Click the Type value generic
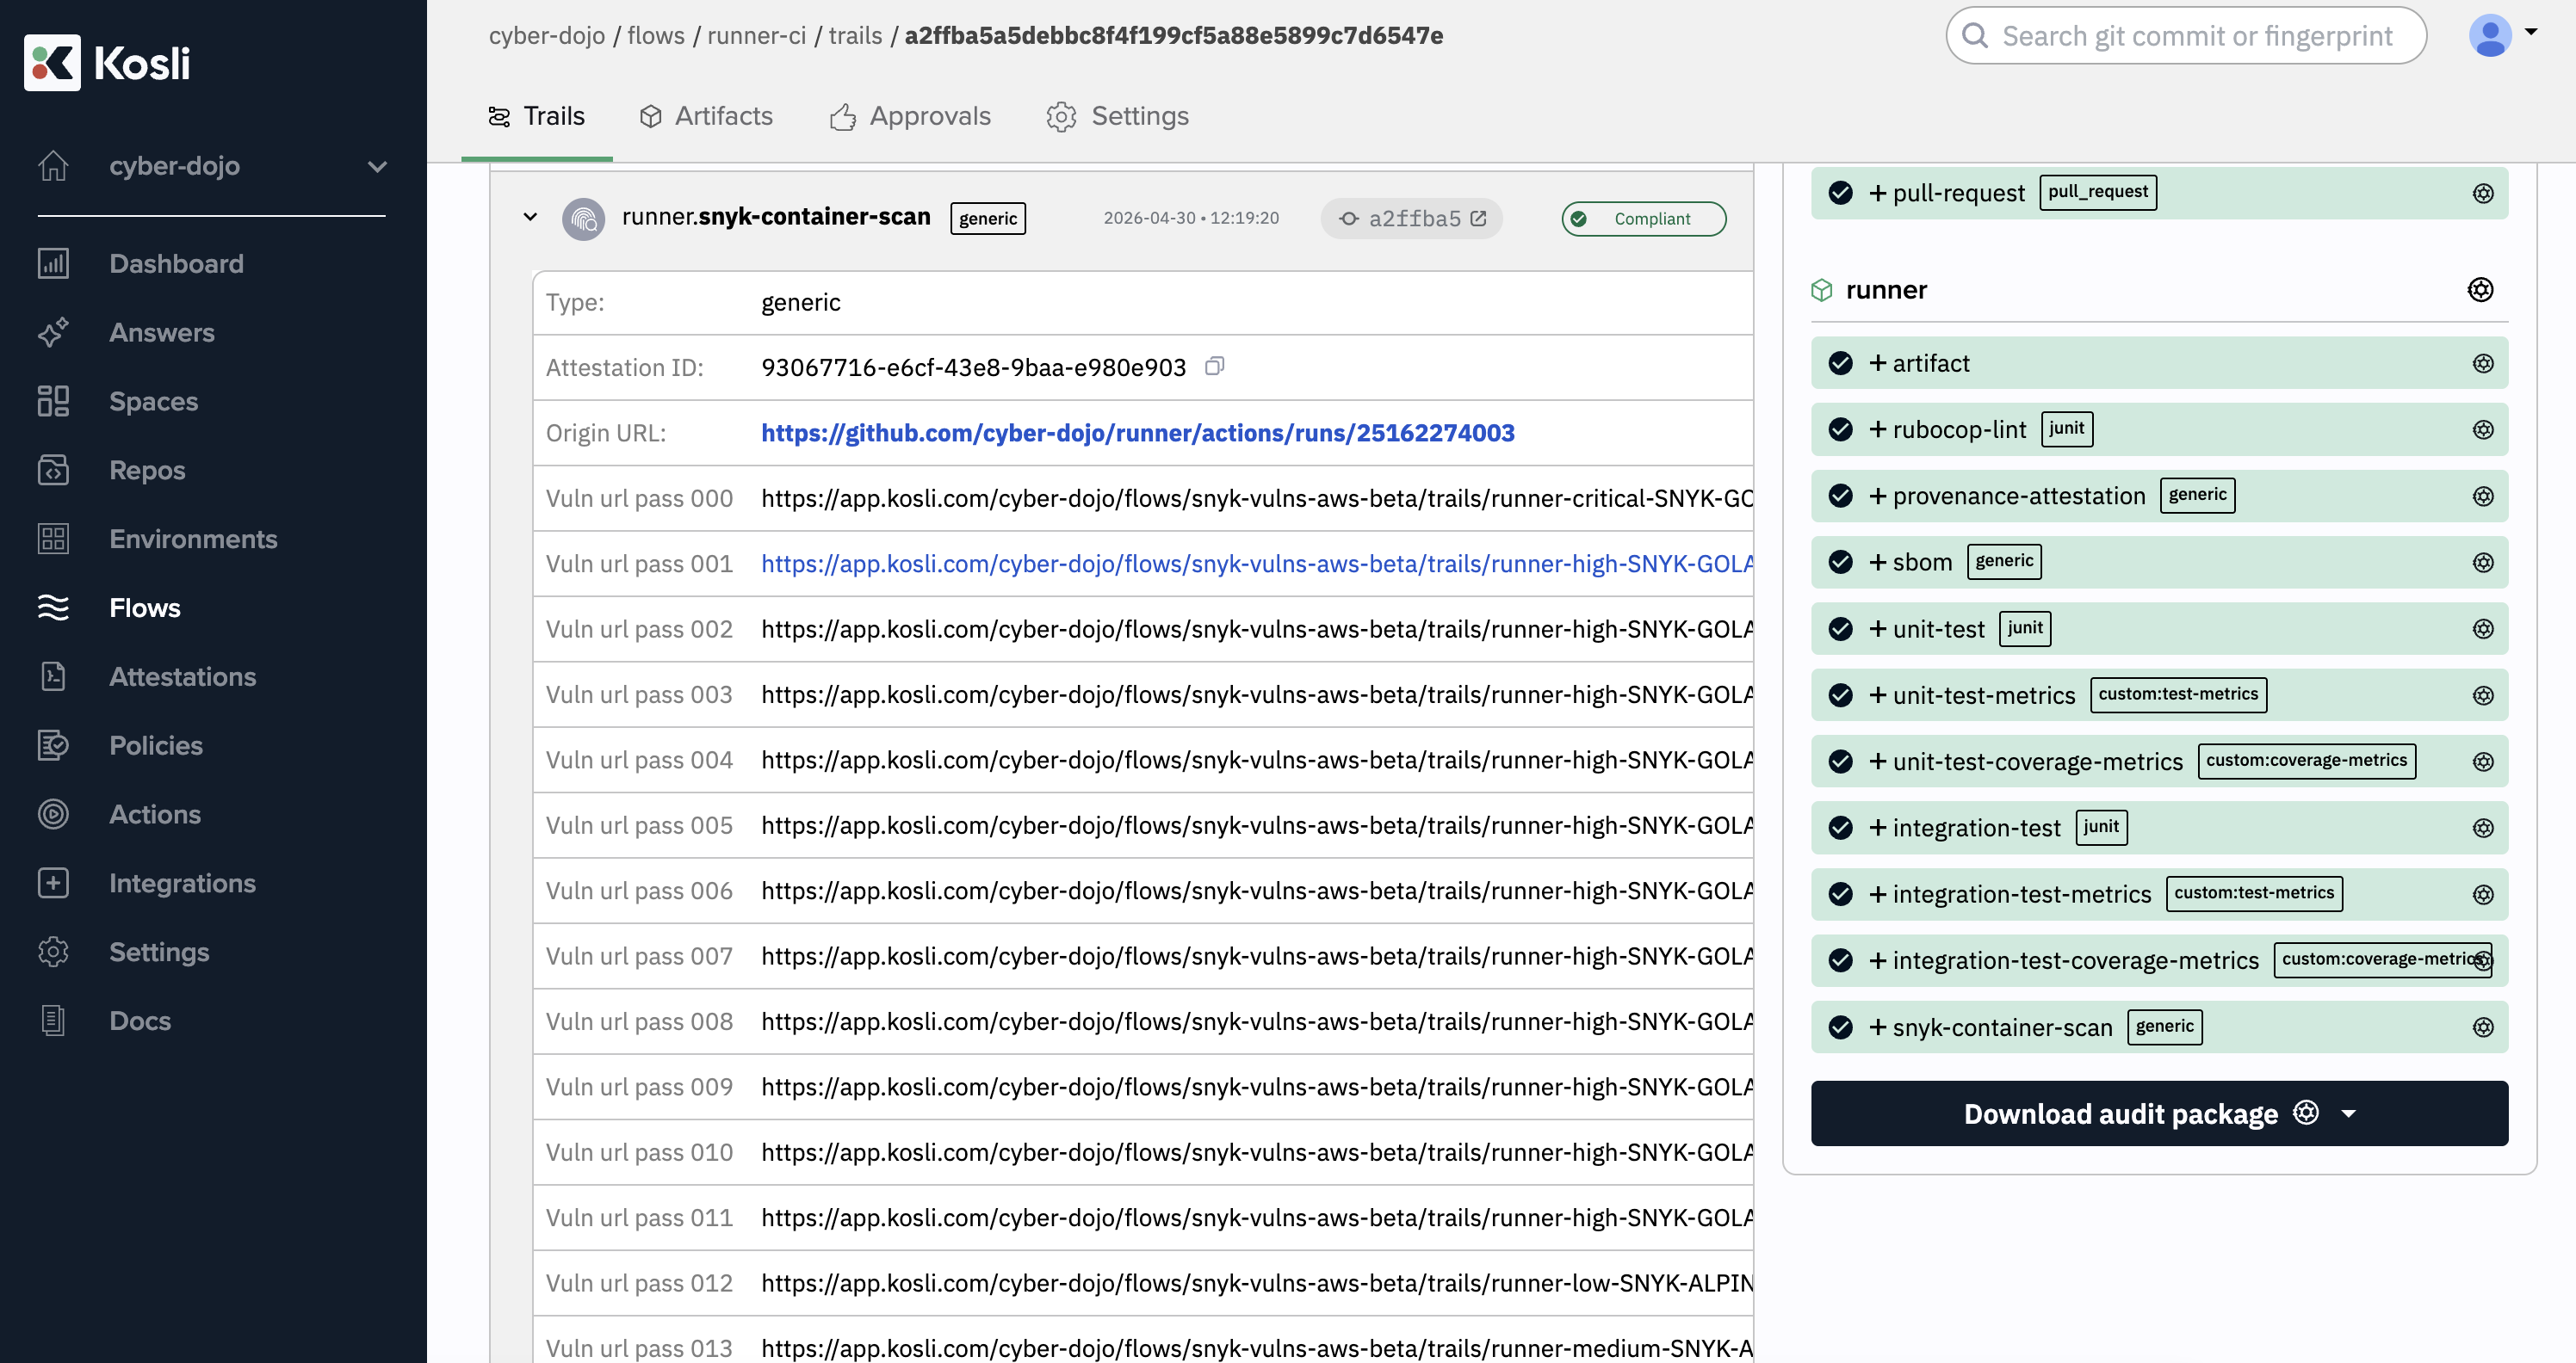This screenshot has width=2576, height=1363. click(x=800, y=303)
